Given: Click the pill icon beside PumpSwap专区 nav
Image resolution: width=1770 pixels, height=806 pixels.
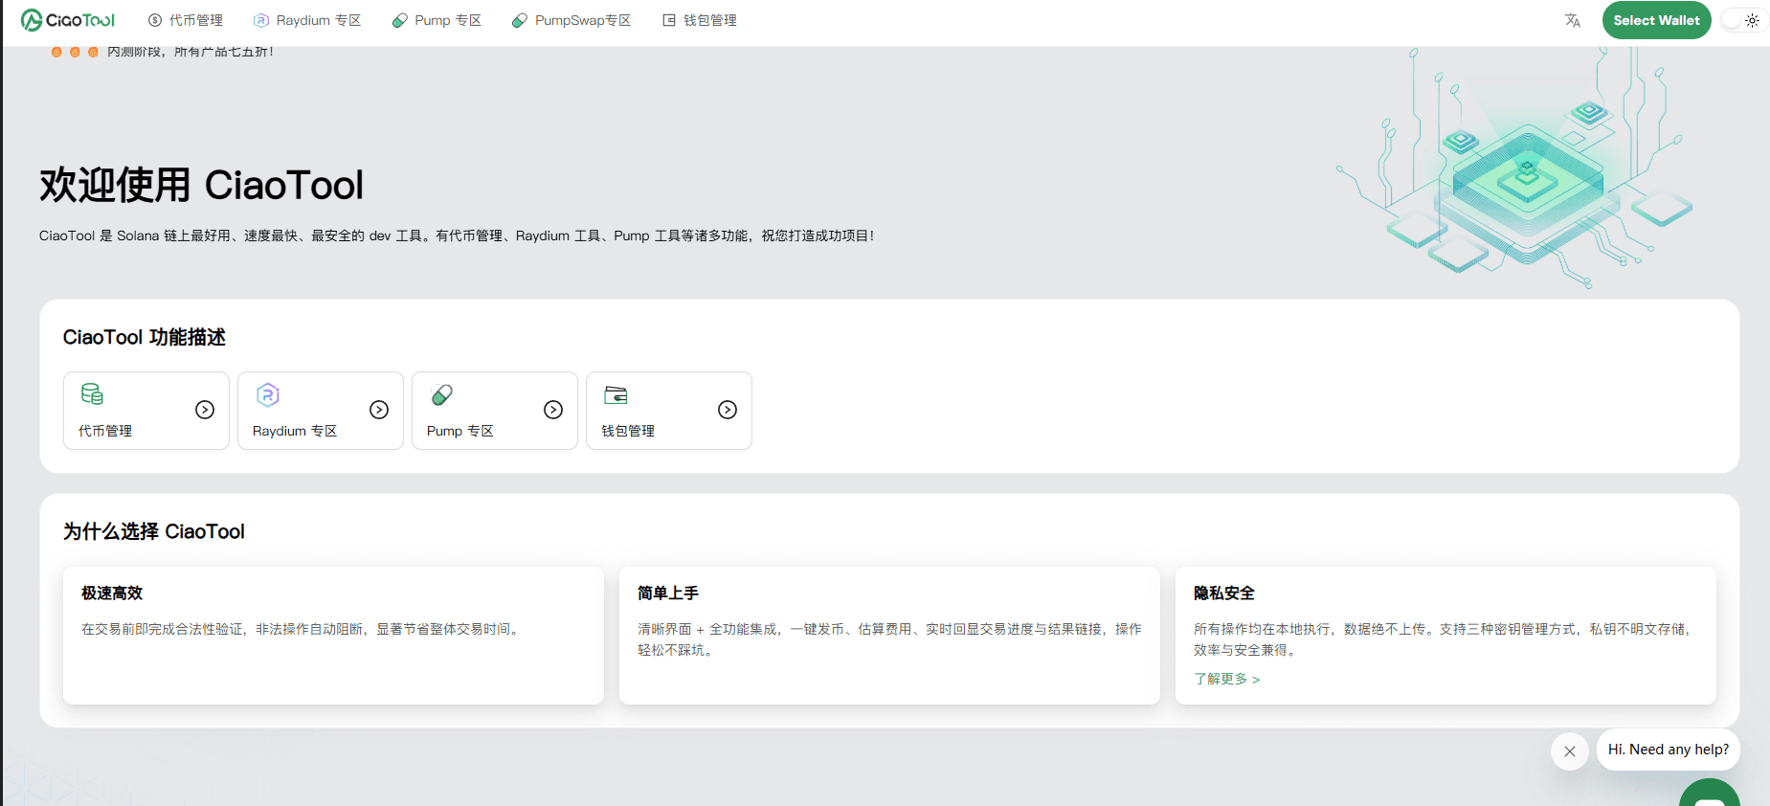Looking at the screenshot, I should click(x=520, y=20).
